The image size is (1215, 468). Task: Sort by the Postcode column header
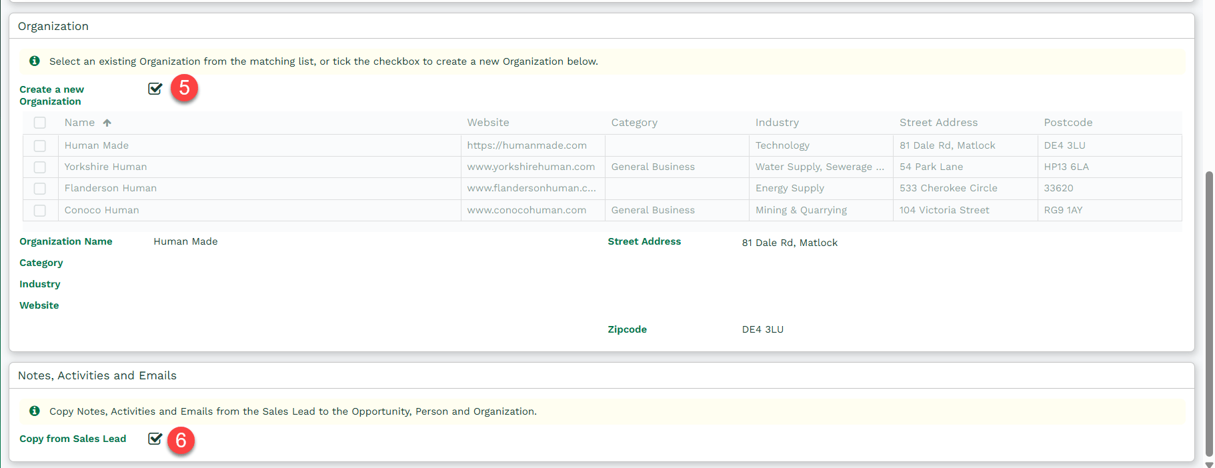coord(1068,123)
